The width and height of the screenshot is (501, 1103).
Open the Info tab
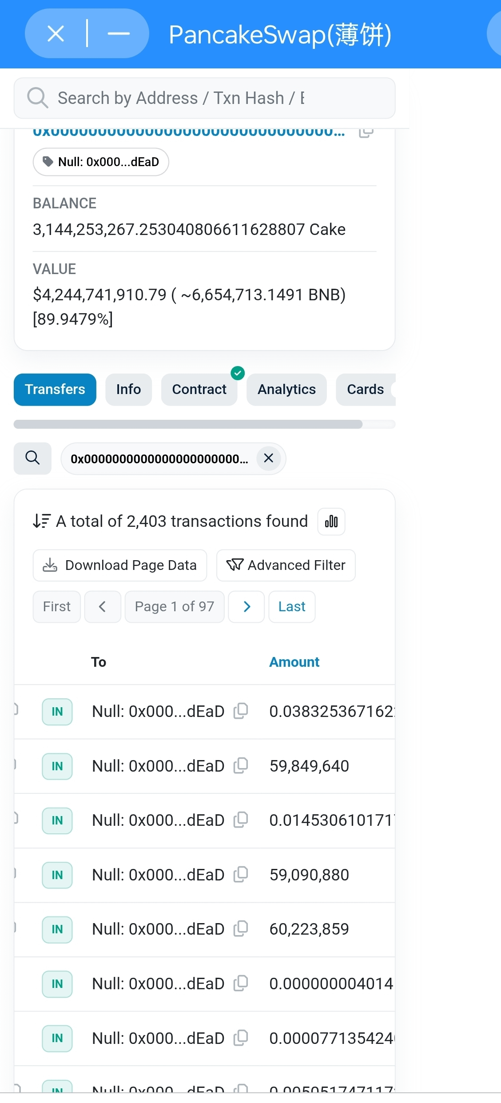[x=128, y=390]
